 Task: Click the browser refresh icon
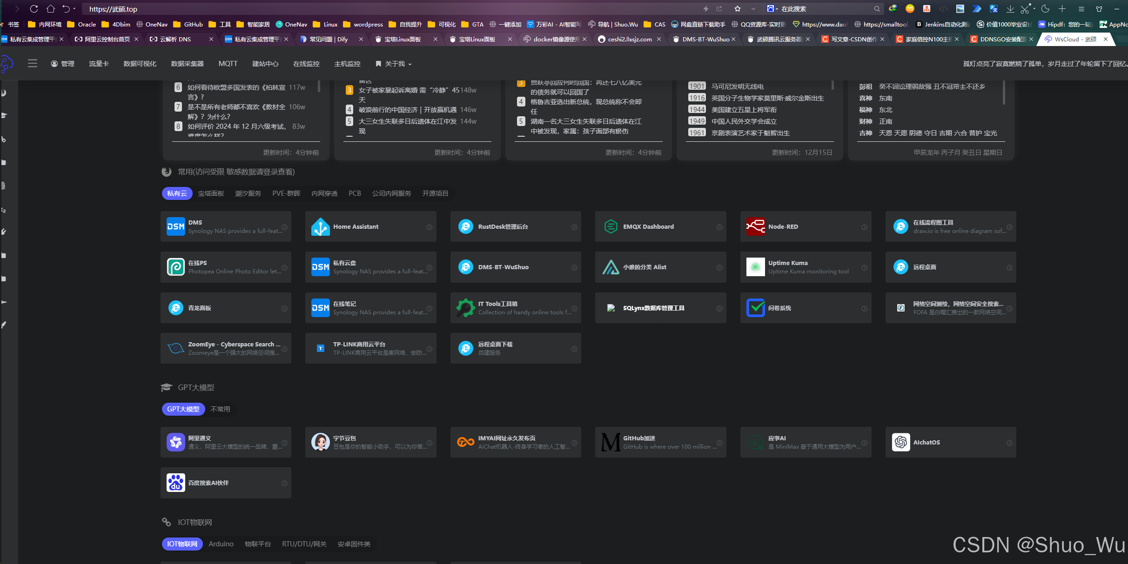tap(34, 9)
